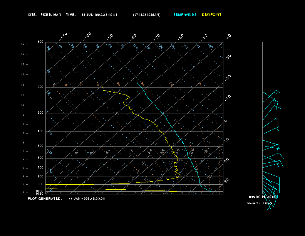
Task: Click the 800 pressure level label
Action: 40,176
